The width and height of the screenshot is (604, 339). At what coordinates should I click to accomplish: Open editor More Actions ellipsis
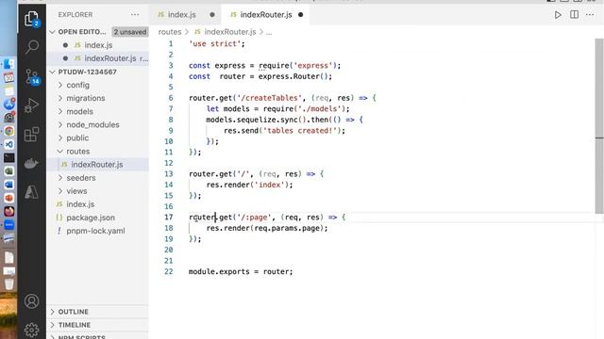[x=590, y=15]
